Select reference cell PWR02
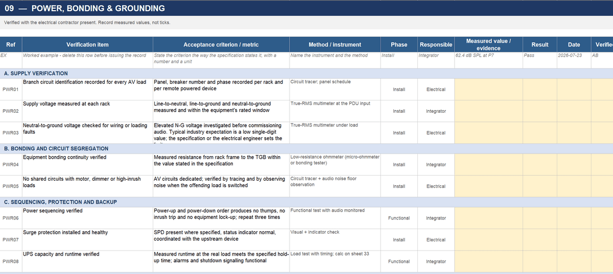The image size is (613, 274). [x=11, y=111]
